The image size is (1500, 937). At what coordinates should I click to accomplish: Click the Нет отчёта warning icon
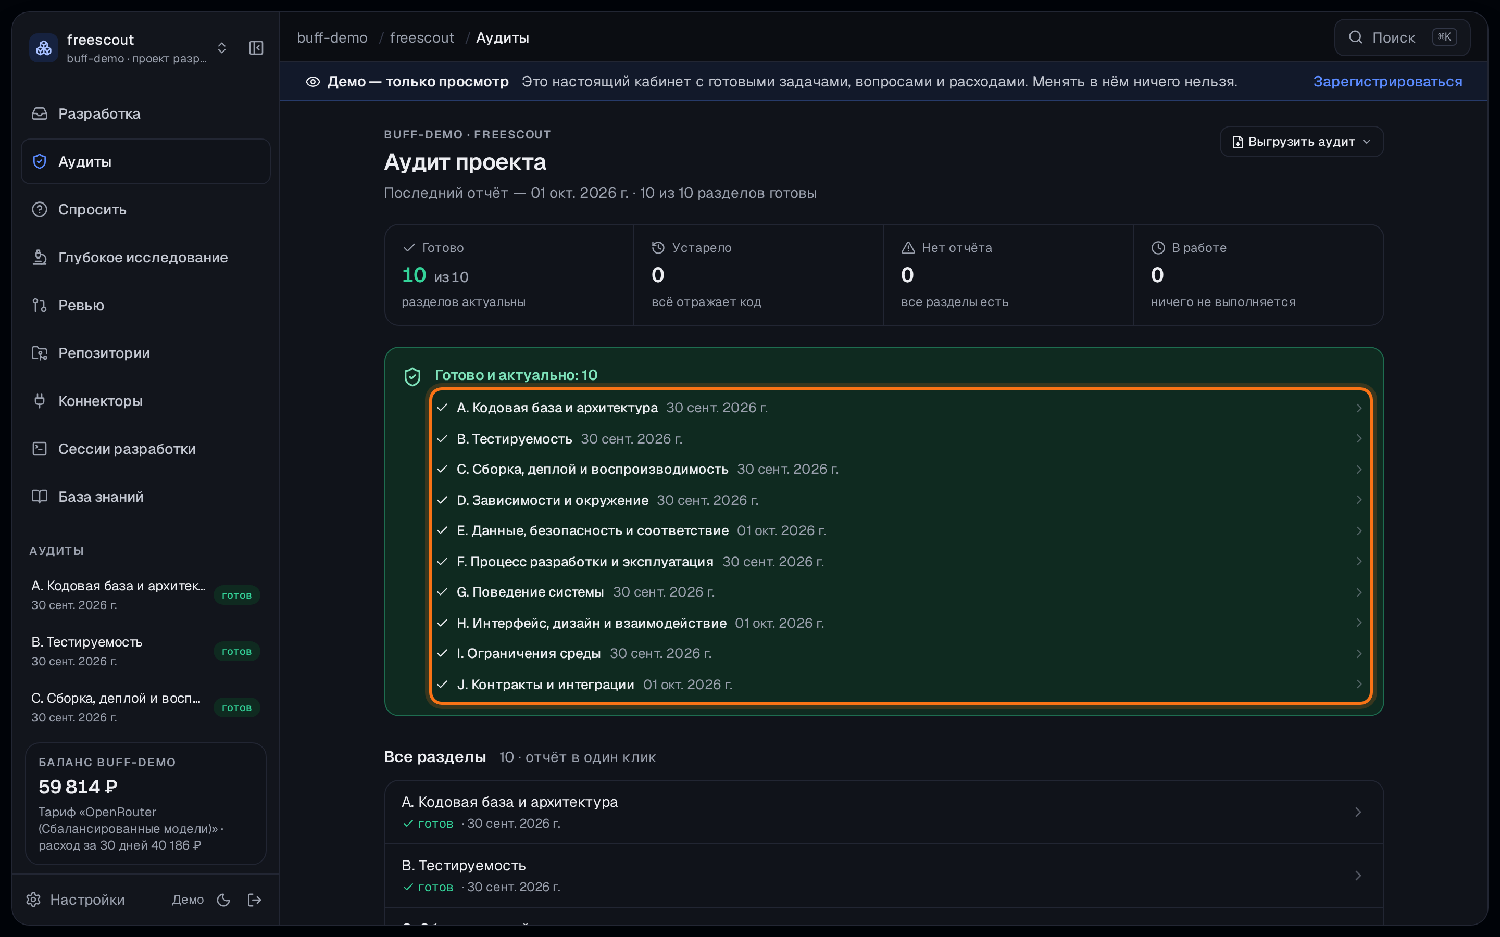coord(908,247)
